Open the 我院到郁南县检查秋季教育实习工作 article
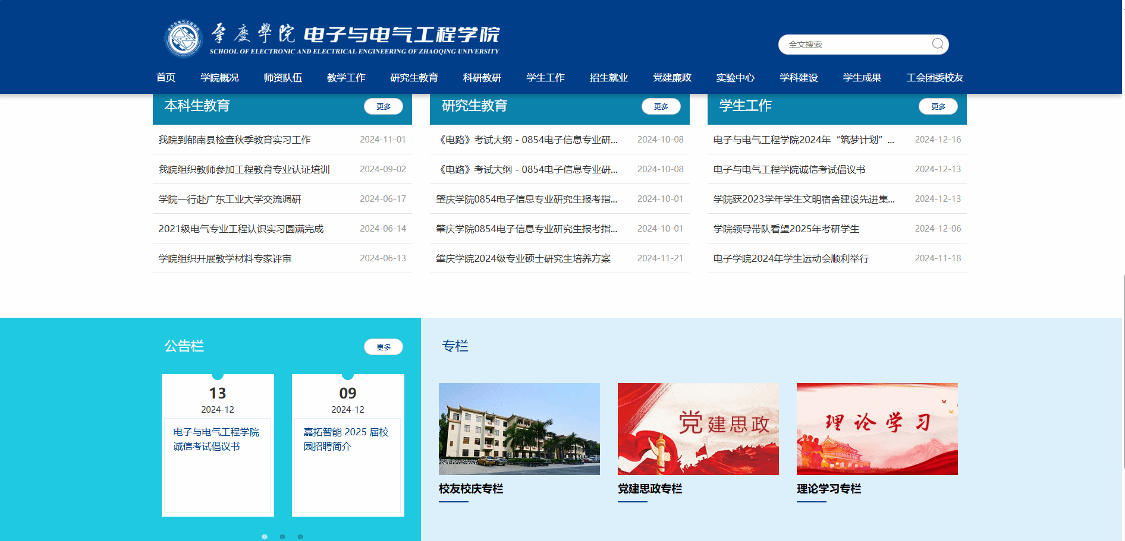This screenshot has height=541, width=1125. 235,140
